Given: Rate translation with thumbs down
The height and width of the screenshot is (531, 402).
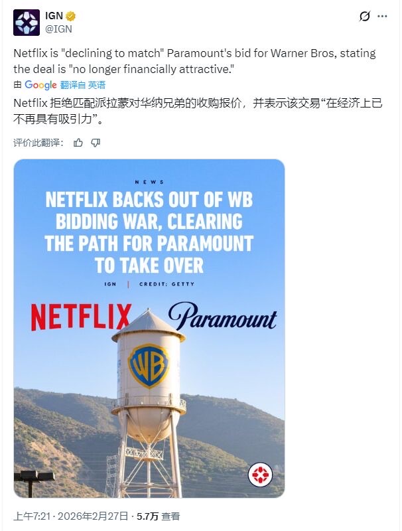Looking at the screenshot, I should pos(96,143).
